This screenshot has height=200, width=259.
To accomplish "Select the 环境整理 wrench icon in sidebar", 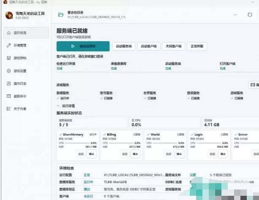I will 9,45.
